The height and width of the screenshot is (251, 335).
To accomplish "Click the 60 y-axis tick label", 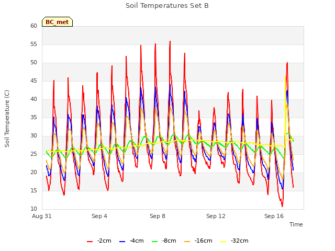I will (x=33, y=26).
